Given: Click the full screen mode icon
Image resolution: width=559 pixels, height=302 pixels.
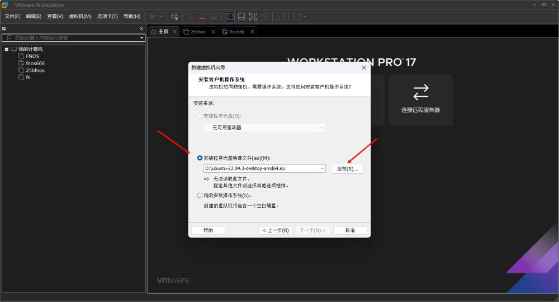Looking at the screenshot, I should (x=253, y=16).
